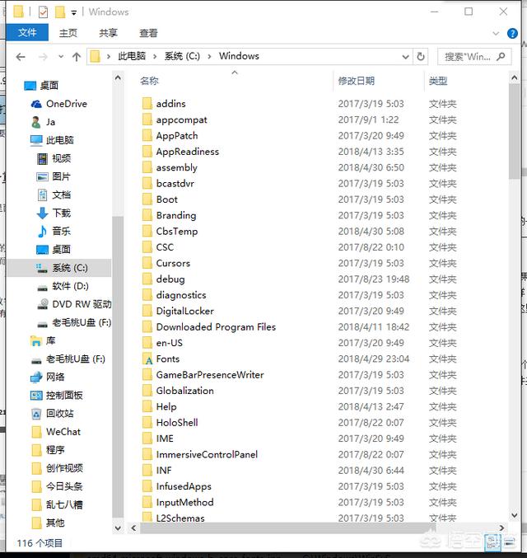
Task: Click the New Folder quick access icon
Action: tap(60, 12)
